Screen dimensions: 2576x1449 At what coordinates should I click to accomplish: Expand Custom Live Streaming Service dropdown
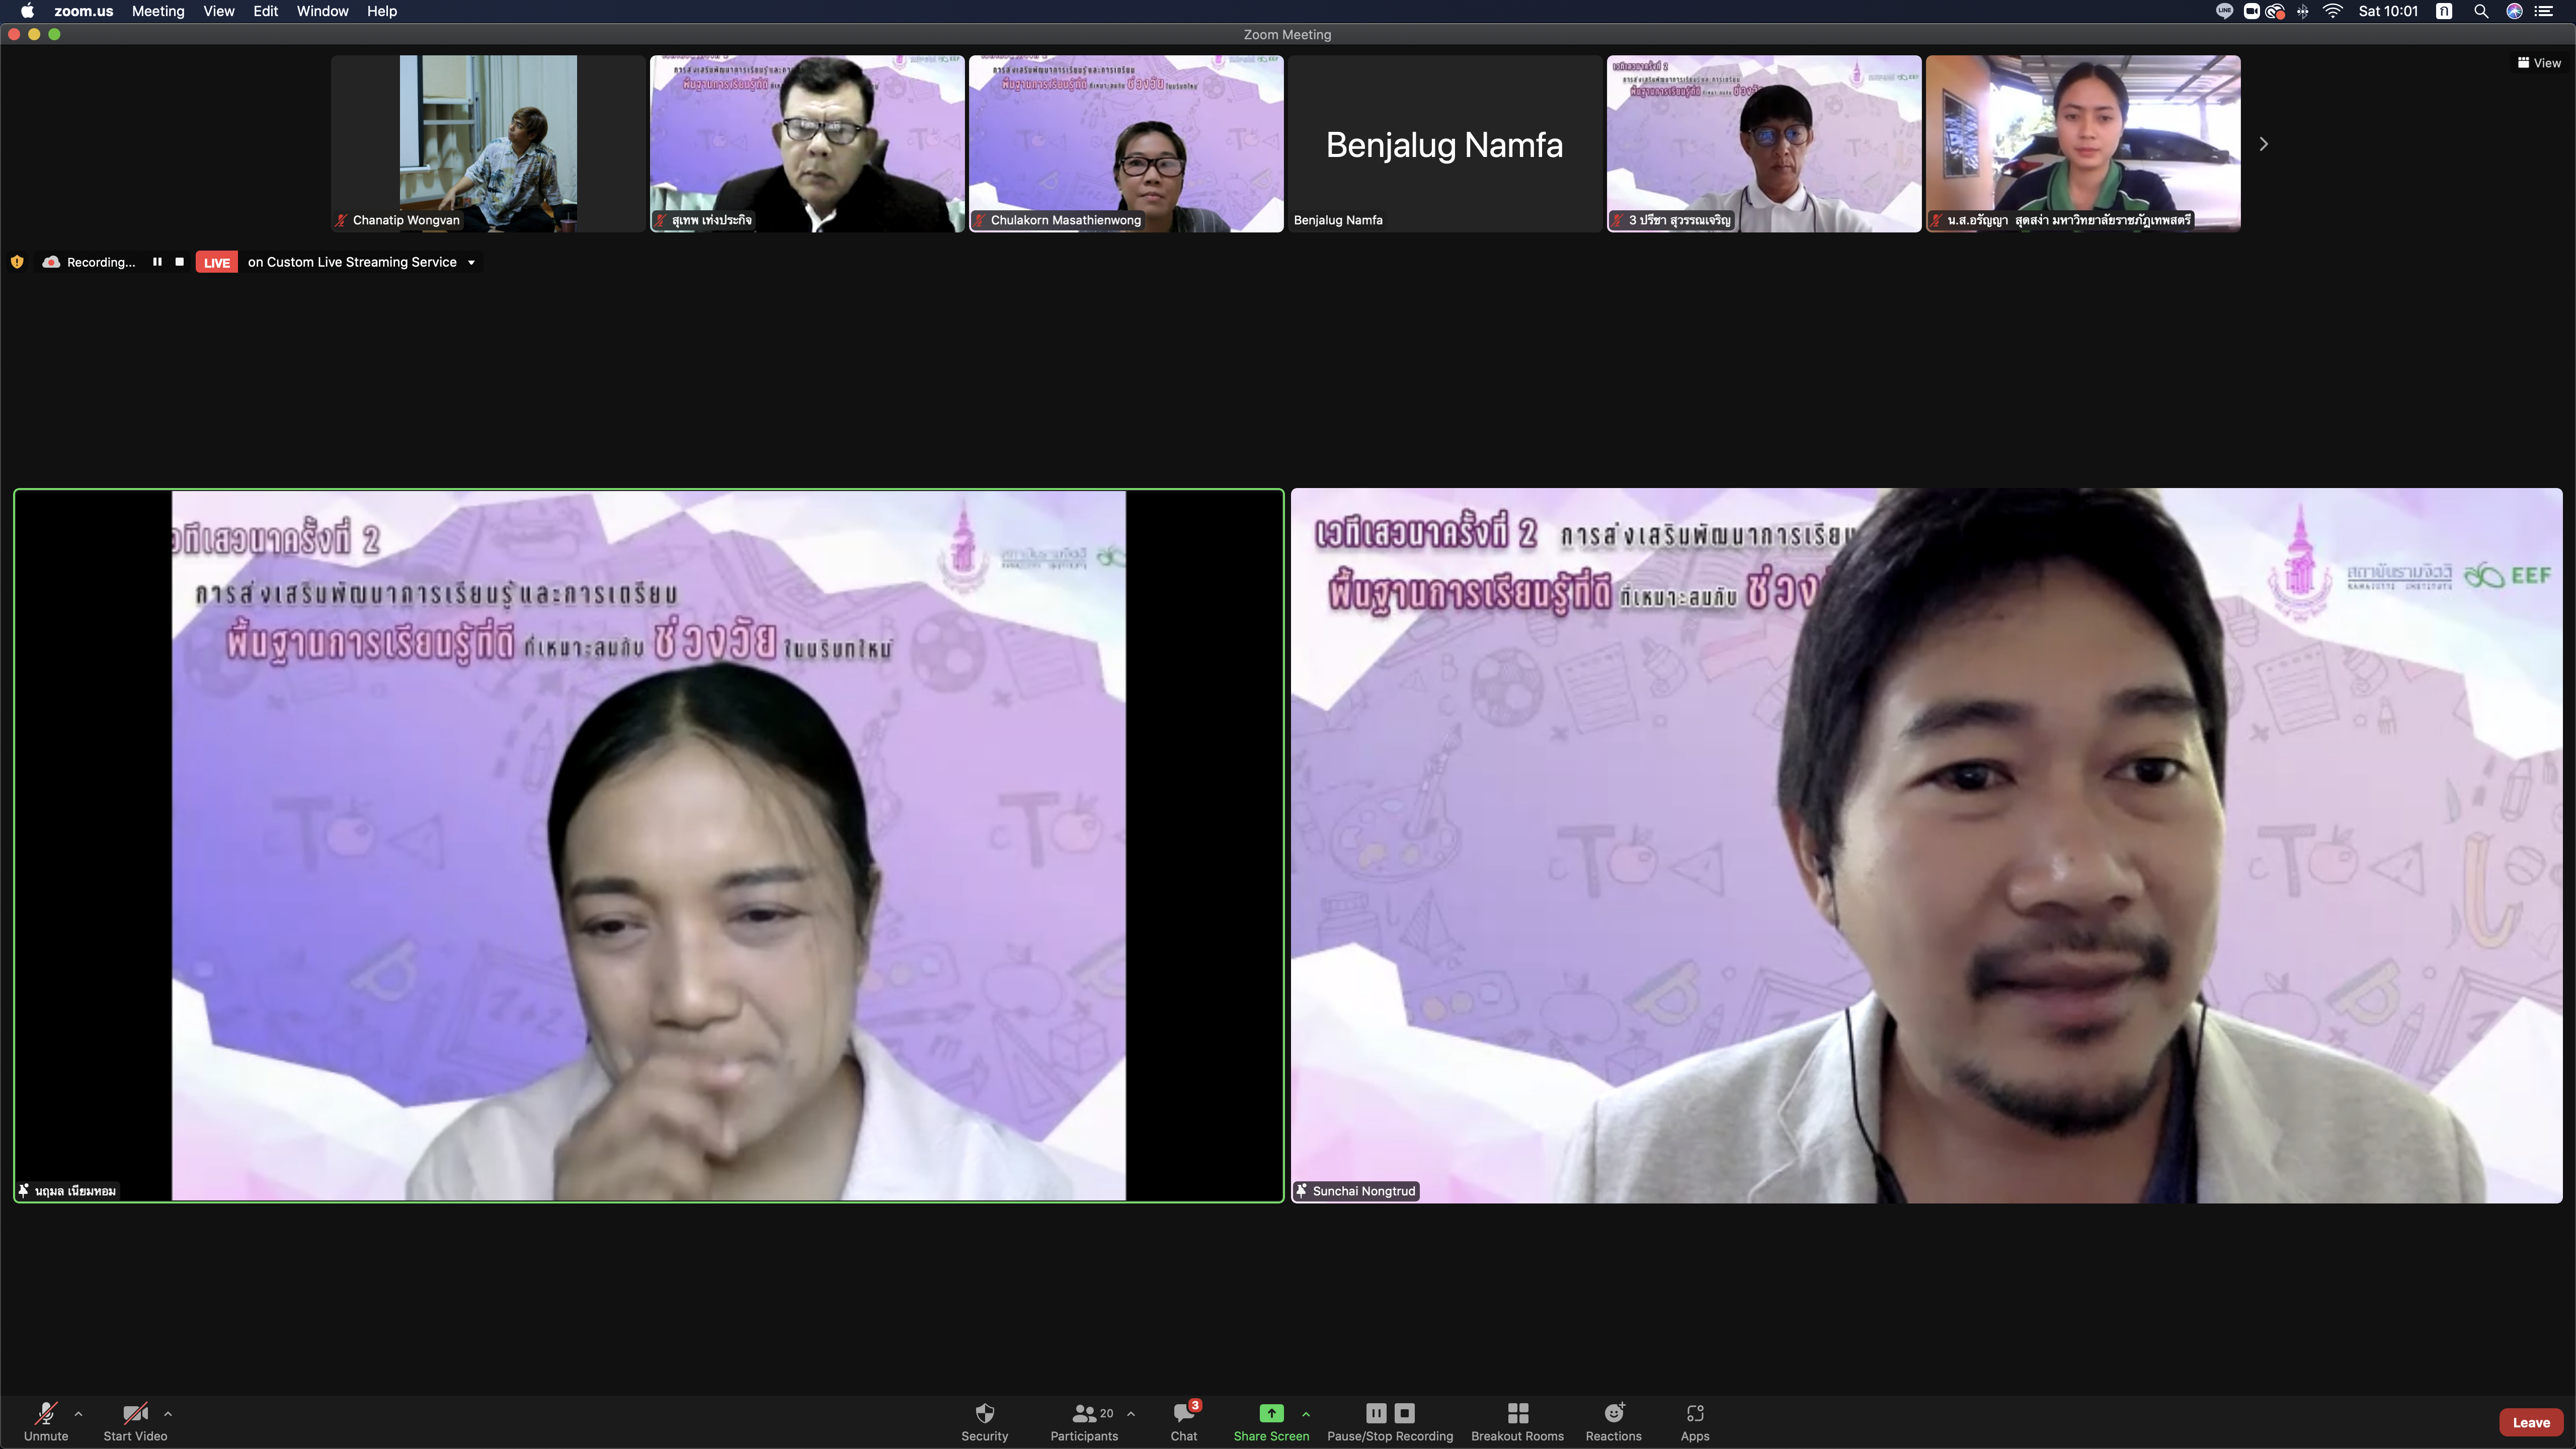click(471, 263)
